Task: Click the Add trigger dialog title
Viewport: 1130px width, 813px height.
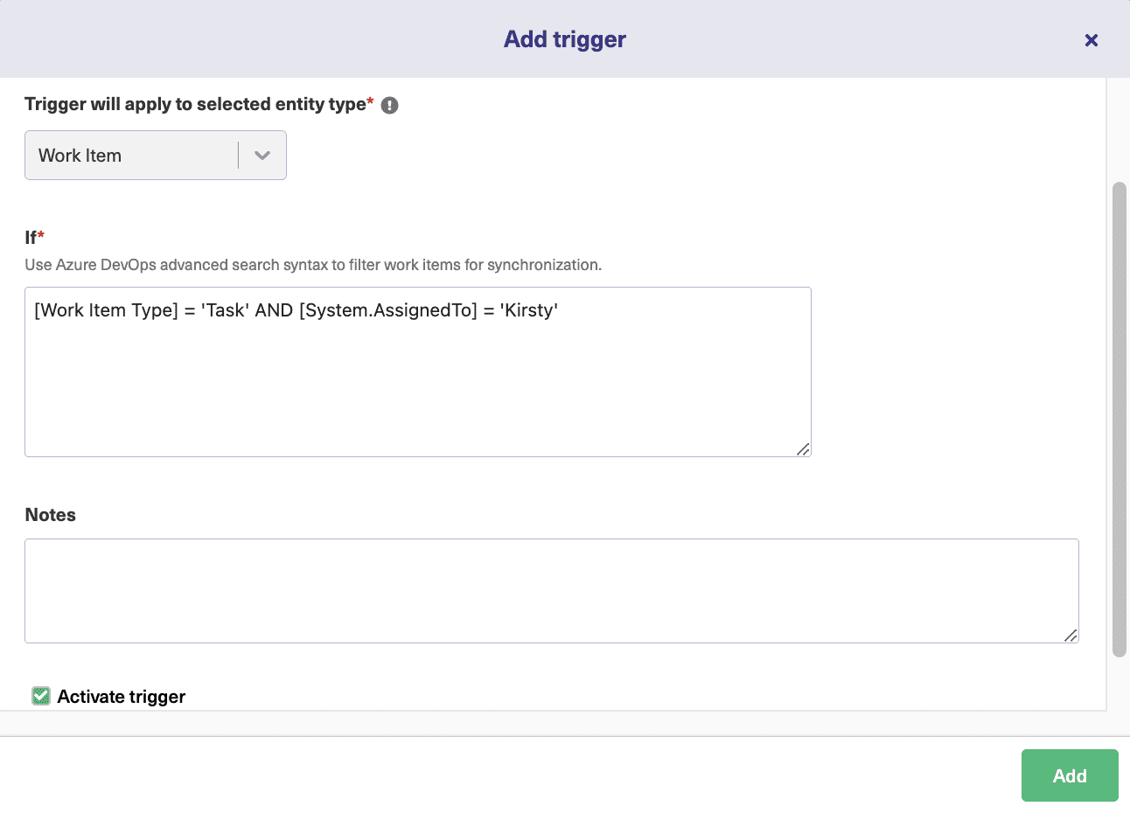Action: [564, 38]
